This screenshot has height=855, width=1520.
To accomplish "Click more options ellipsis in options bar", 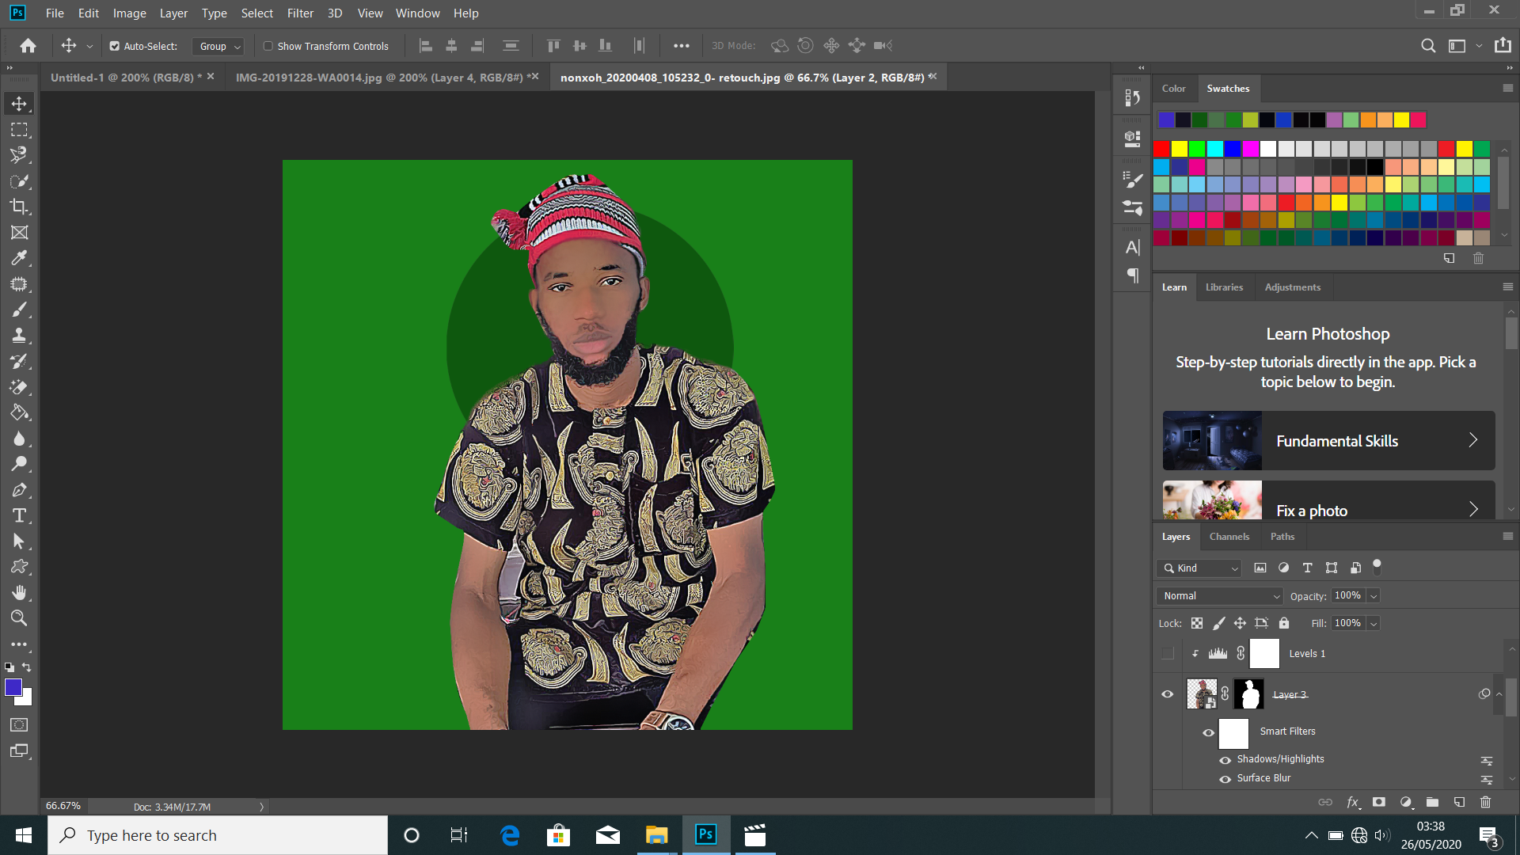I will pyautogui.click(x=681, y=46).
